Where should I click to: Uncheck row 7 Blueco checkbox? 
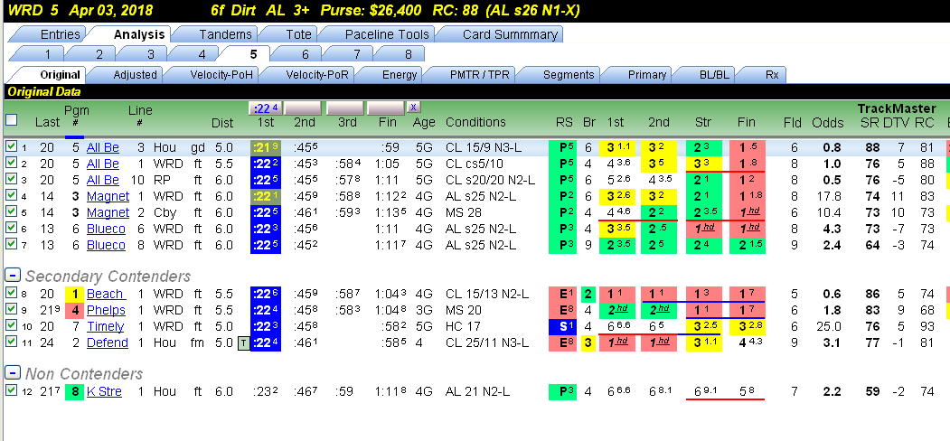tap(10, 245)
